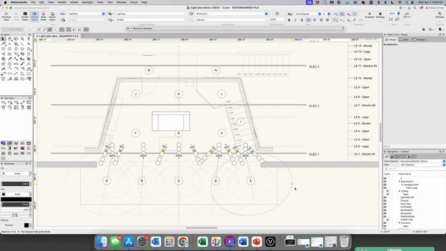Open the Fill style None selector
446x251 pixels.
pyautogui.click(x=17, y=174)
